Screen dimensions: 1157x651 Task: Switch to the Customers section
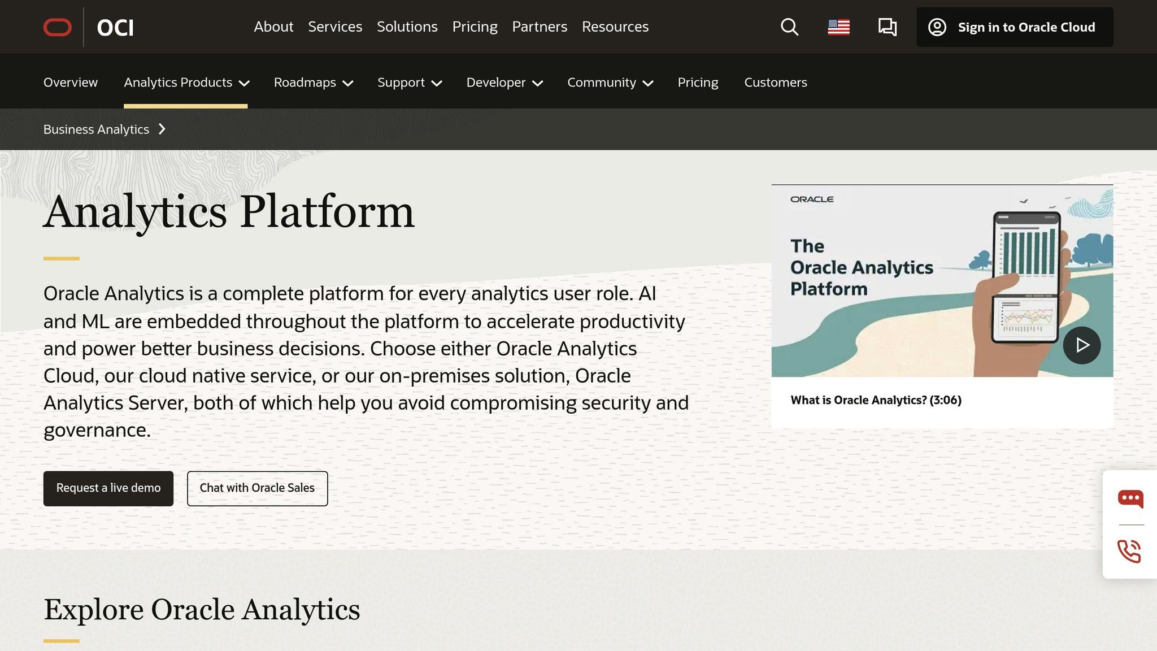tap(775, 82)
